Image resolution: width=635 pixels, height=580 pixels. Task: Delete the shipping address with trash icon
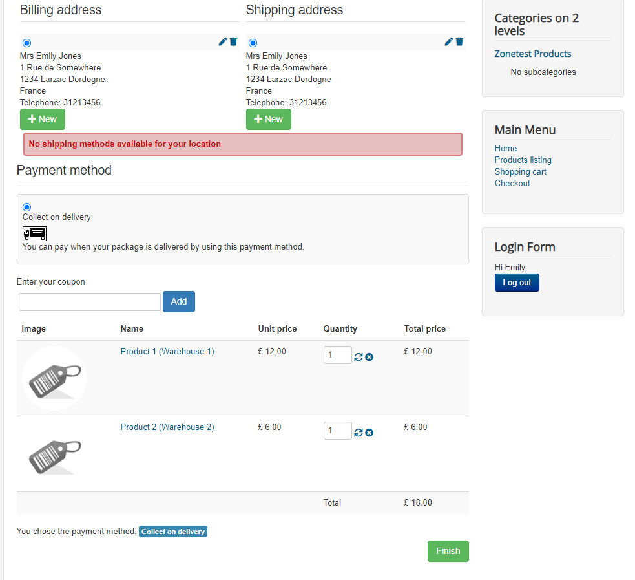459,42
